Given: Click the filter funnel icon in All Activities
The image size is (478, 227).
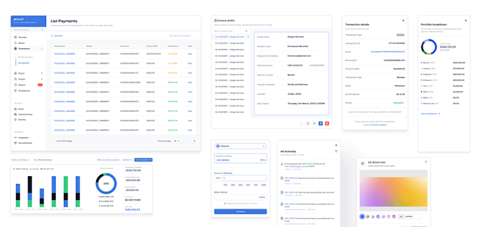Looking at the screenshot, I should 336,151.
